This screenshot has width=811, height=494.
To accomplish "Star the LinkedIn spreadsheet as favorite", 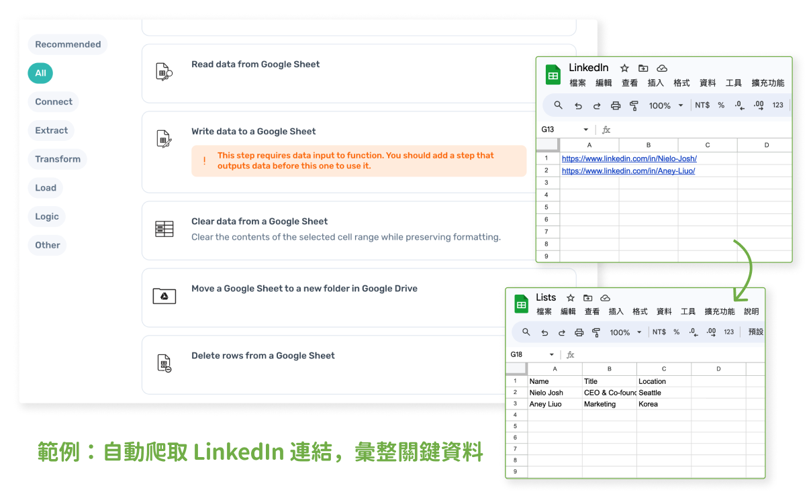I will (x=624, y=68).
